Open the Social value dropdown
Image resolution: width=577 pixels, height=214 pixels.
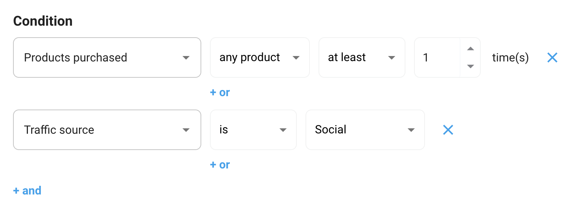(x=358, y=130)
